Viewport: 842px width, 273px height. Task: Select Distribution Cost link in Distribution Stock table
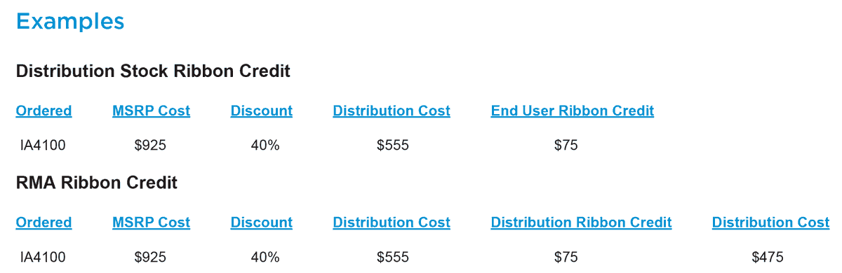point(392,111)
